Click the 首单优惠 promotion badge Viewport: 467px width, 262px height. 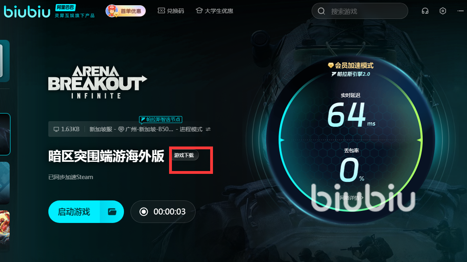[x=126, y=11]
